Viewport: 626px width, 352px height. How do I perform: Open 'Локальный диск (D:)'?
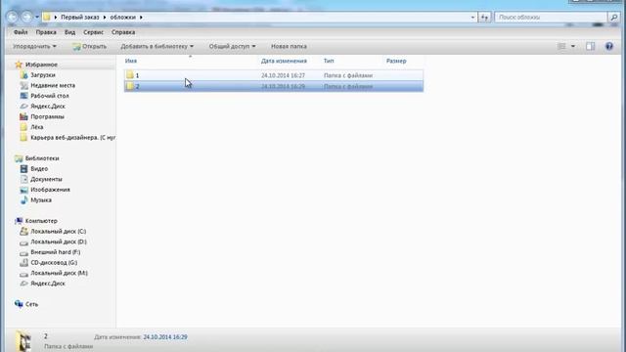click(x=59, y=242)
